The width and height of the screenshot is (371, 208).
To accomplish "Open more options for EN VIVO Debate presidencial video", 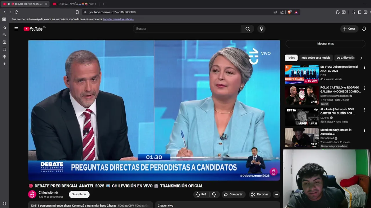I will pos(364,67).
